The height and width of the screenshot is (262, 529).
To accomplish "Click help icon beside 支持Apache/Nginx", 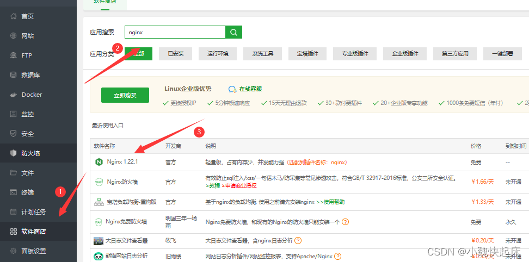I will click(x=338, y=256).
